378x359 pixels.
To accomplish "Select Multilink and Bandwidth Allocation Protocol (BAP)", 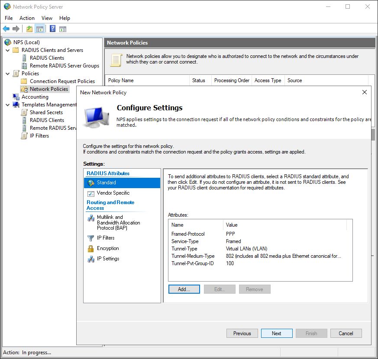I will click(x=122, y=222).
